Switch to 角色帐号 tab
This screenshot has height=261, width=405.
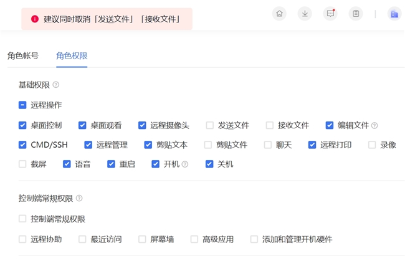click(x=23, y=56)
